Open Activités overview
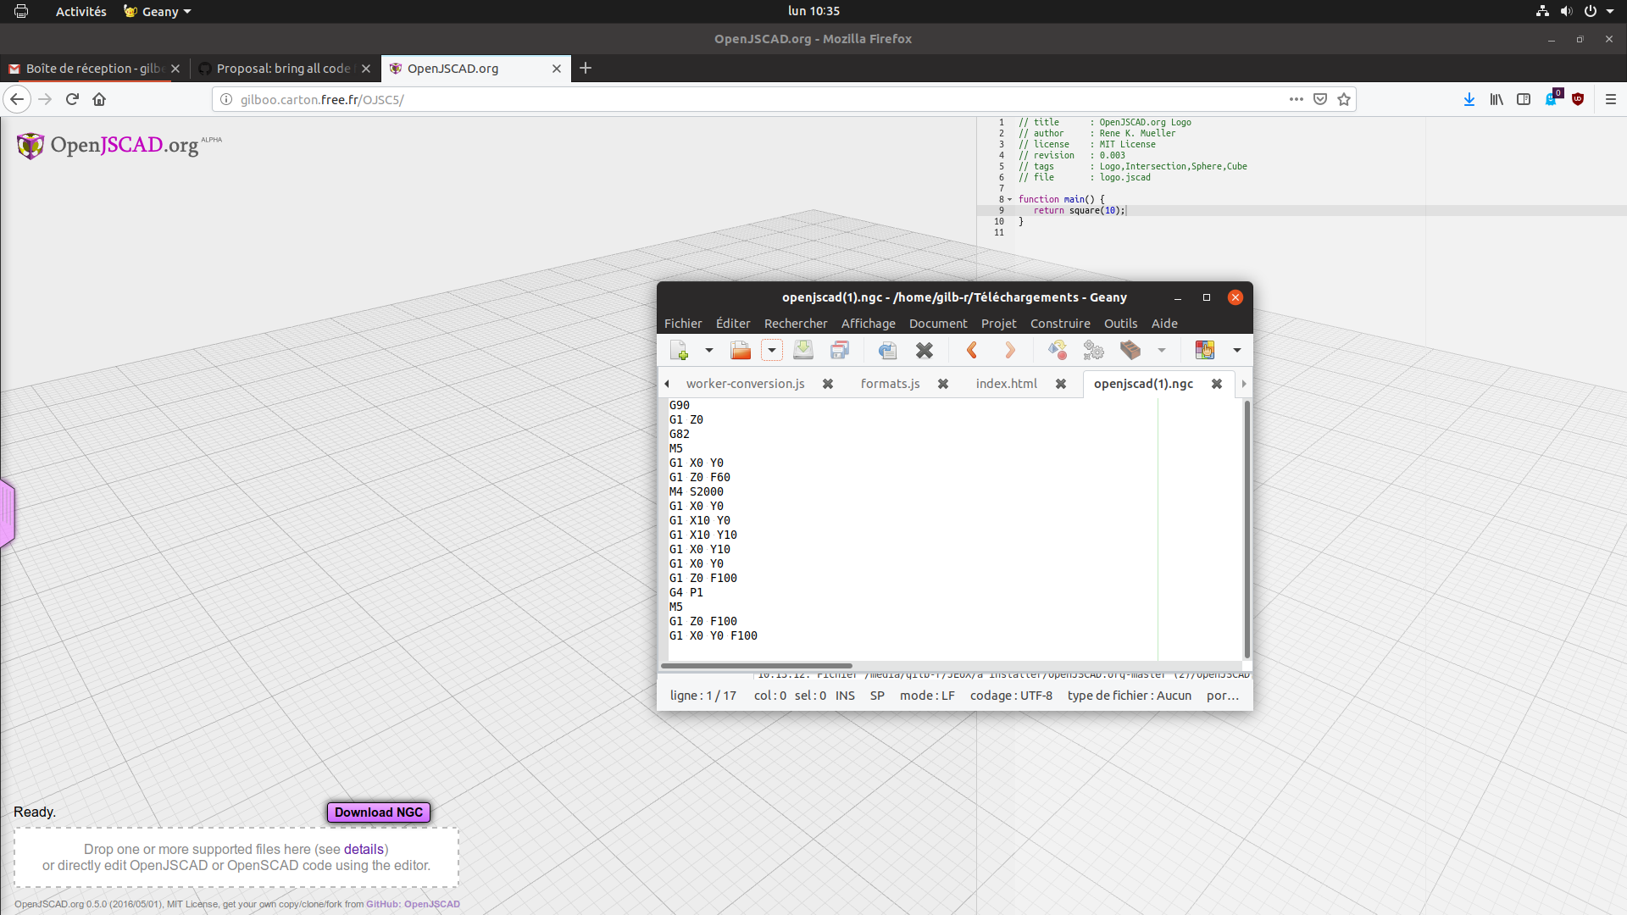 click(x=81, y=11)
